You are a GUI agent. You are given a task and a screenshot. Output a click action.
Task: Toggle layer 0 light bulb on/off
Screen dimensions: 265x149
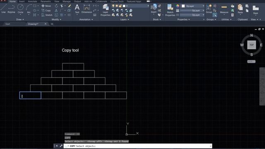pos(113,6)
